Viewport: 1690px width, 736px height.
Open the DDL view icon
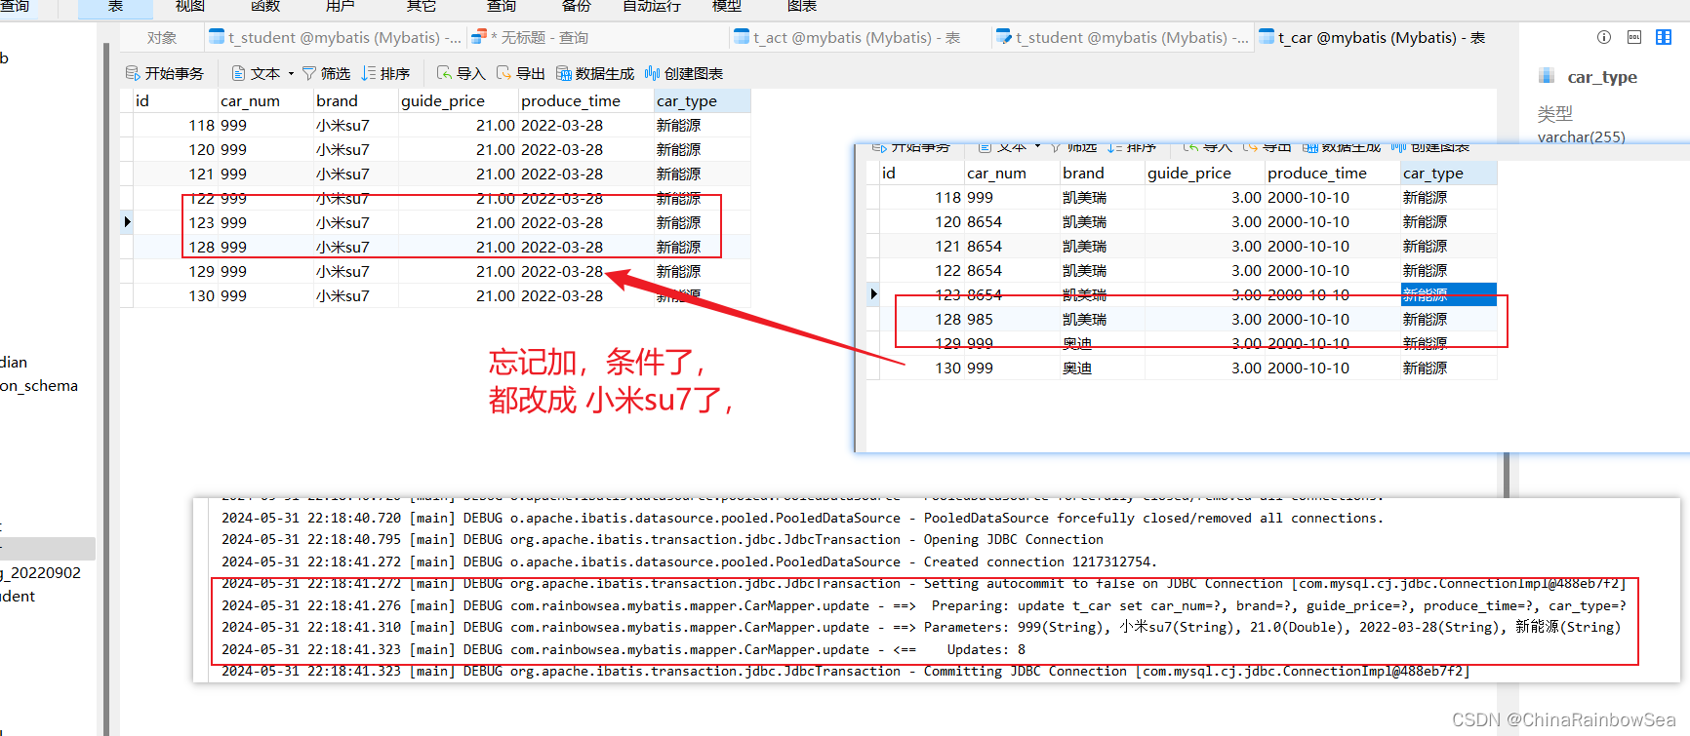pyautogui.click(x=1634, y=37)
